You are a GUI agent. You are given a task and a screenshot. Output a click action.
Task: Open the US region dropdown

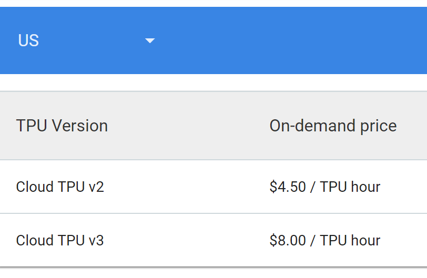[x=87, y=40]
